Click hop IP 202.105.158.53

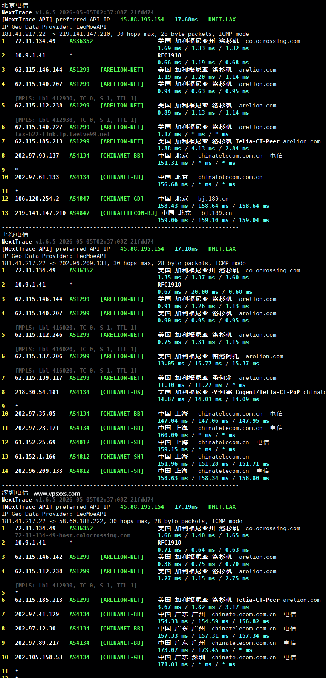[x=39, y=657]
